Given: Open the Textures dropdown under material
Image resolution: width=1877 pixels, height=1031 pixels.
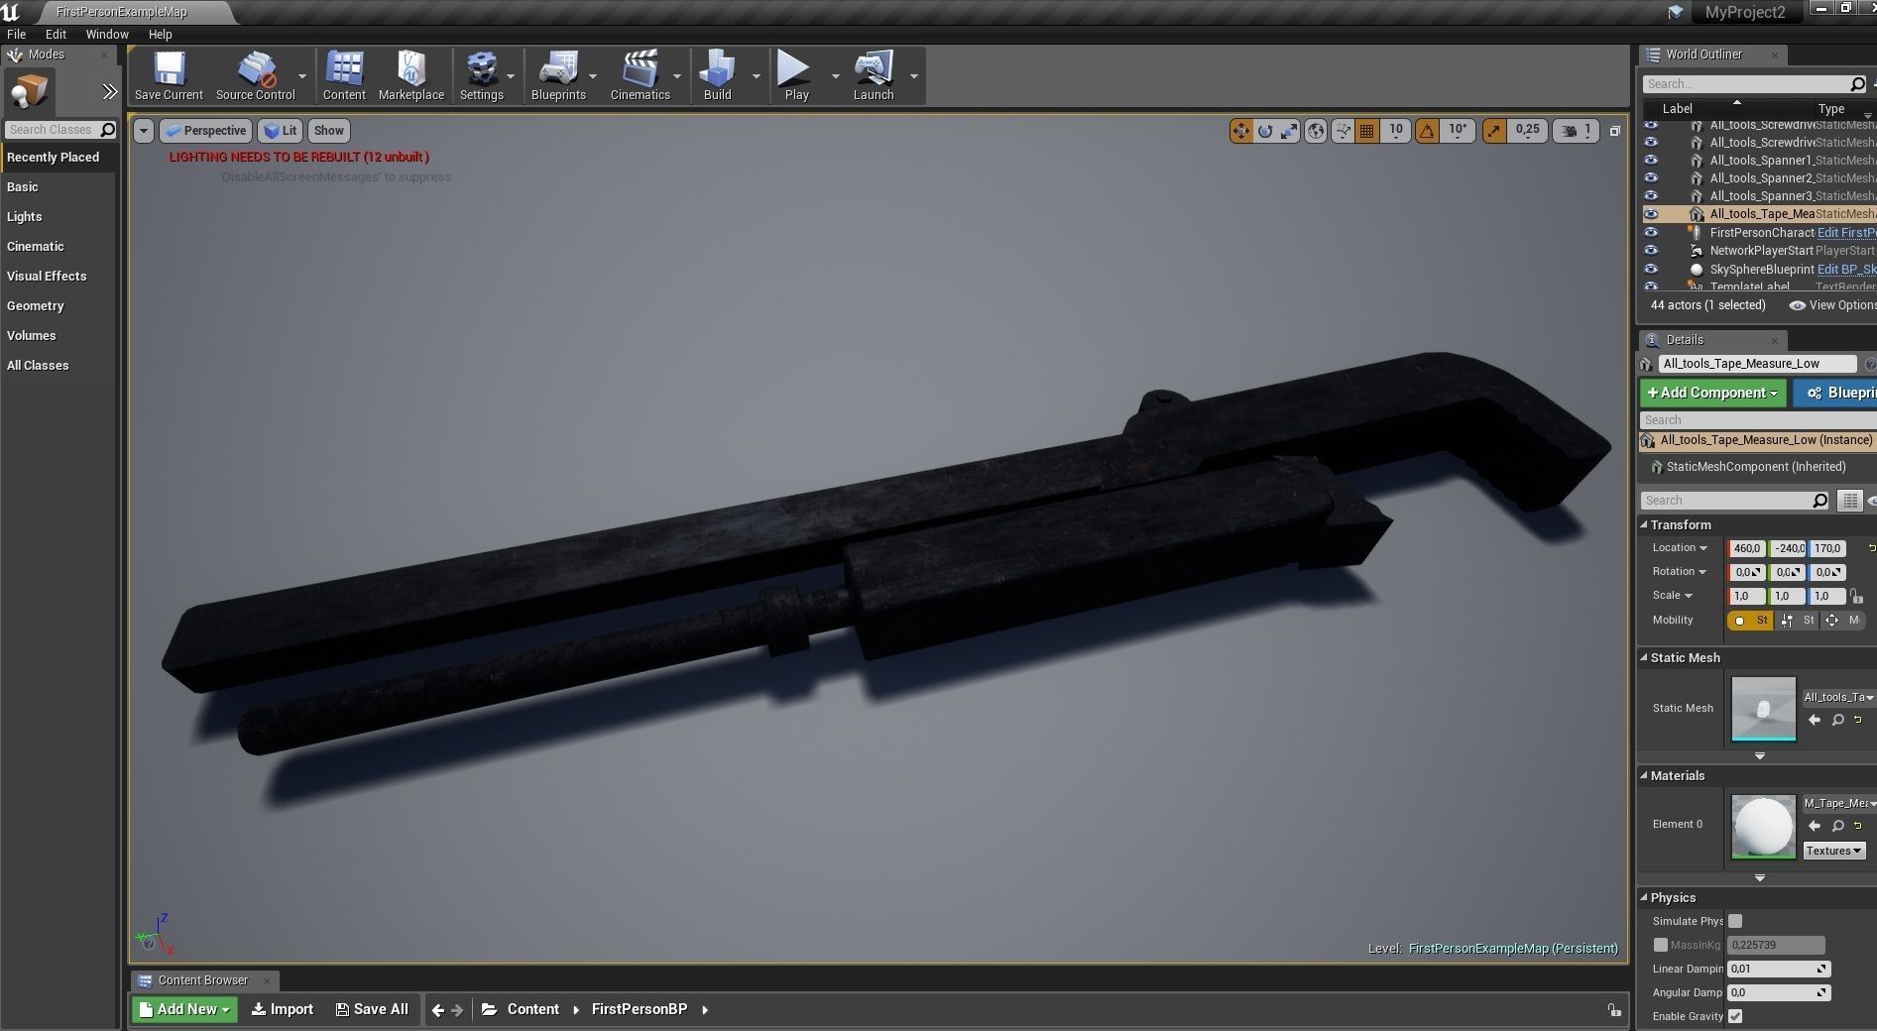Looking at the screenshot, I should tap(1833, 851).
